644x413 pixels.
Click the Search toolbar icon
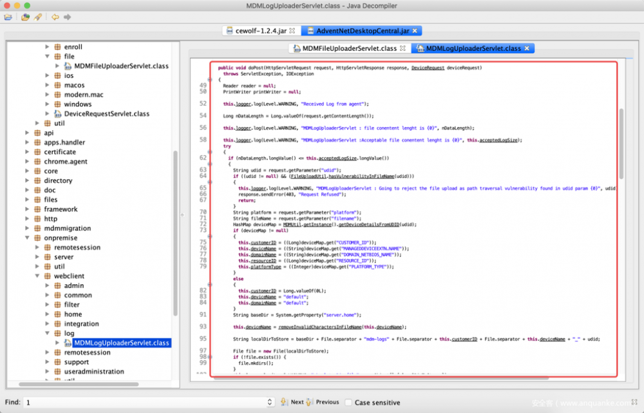point(38,17)
